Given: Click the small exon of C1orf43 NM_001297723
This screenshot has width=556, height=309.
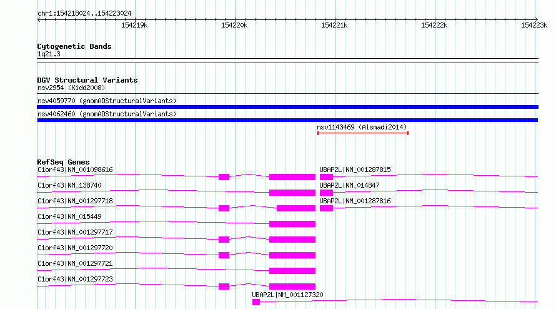Looking at the screenshot, I should coord(224,286).
